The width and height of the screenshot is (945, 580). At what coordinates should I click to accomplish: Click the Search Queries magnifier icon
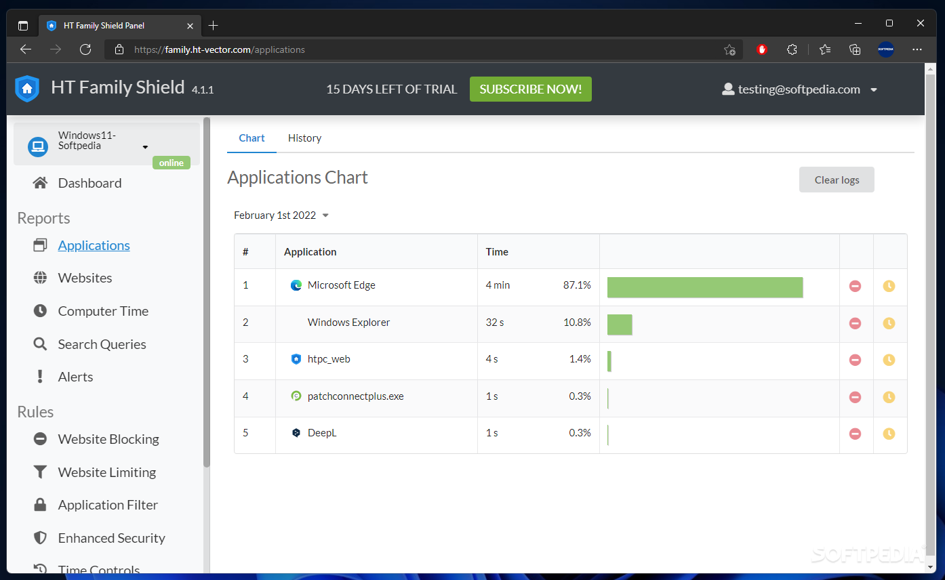tap(40, 344)
